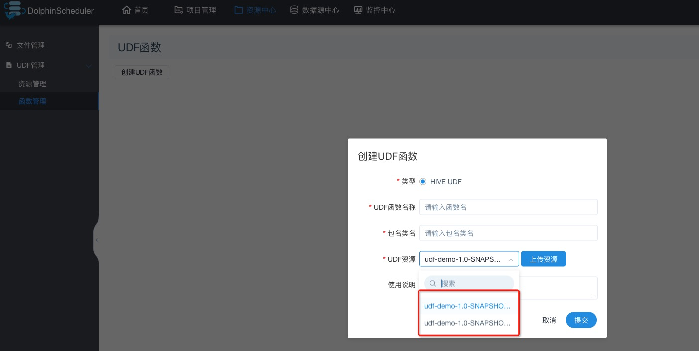The image size is (699, 351).
Task: Open the 首页 home tab
Action: click(x=136, y=10)
